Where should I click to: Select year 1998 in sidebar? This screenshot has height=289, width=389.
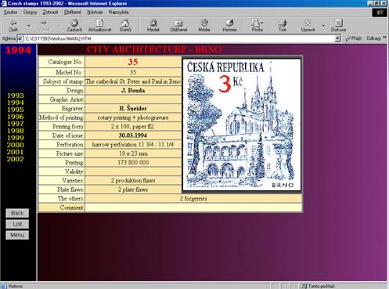pyautogui.click(x=16, y=131)
